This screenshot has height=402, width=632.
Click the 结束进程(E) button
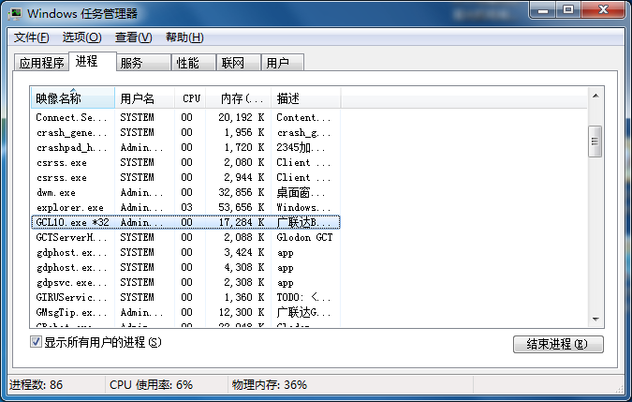[x=558, y=344]
